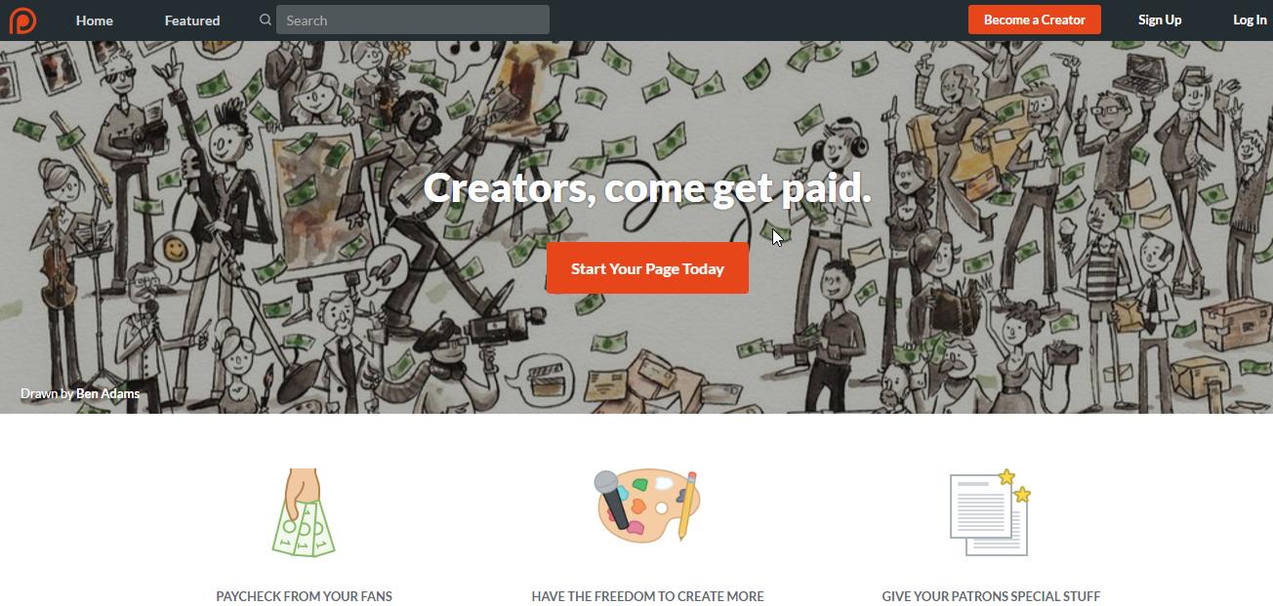Click the Paycheck From Your Fans heading
The image size is (1273, 606).
click(304, 595)
